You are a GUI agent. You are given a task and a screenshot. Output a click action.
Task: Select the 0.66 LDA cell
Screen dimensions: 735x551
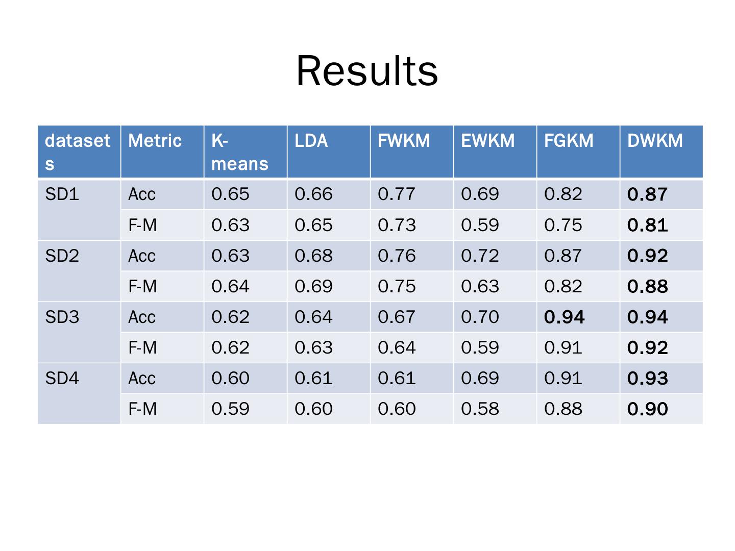point(313,194)
